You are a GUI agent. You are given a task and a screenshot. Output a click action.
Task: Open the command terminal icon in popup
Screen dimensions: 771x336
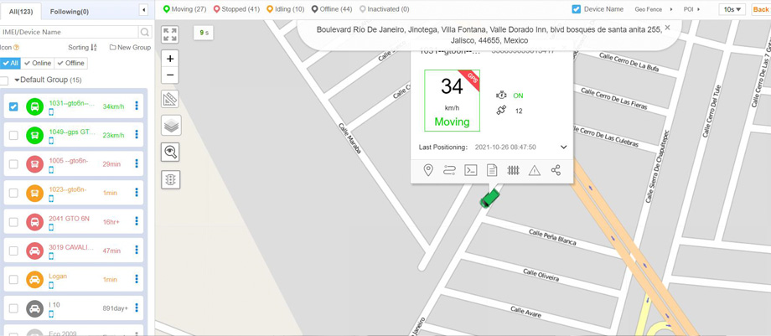[471, 170]
